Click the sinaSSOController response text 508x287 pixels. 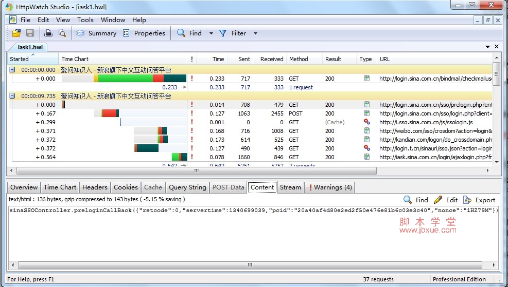(x=254, y=210)
